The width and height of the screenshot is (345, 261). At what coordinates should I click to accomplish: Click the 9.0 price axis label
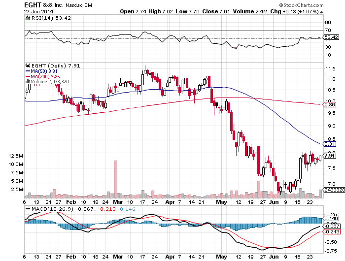tap(332, 126)
